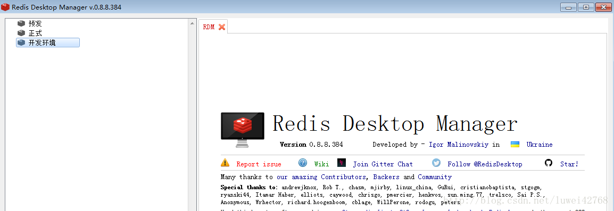Image resolution: width=614 pixels, height=211 pixels.
Task: Click the server icon next to 开发环境
Action: [x=21, y=43]
